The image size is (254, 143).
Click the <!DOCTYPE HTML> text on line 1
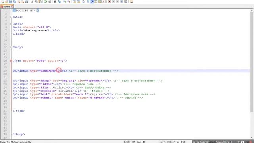[26, 10]
